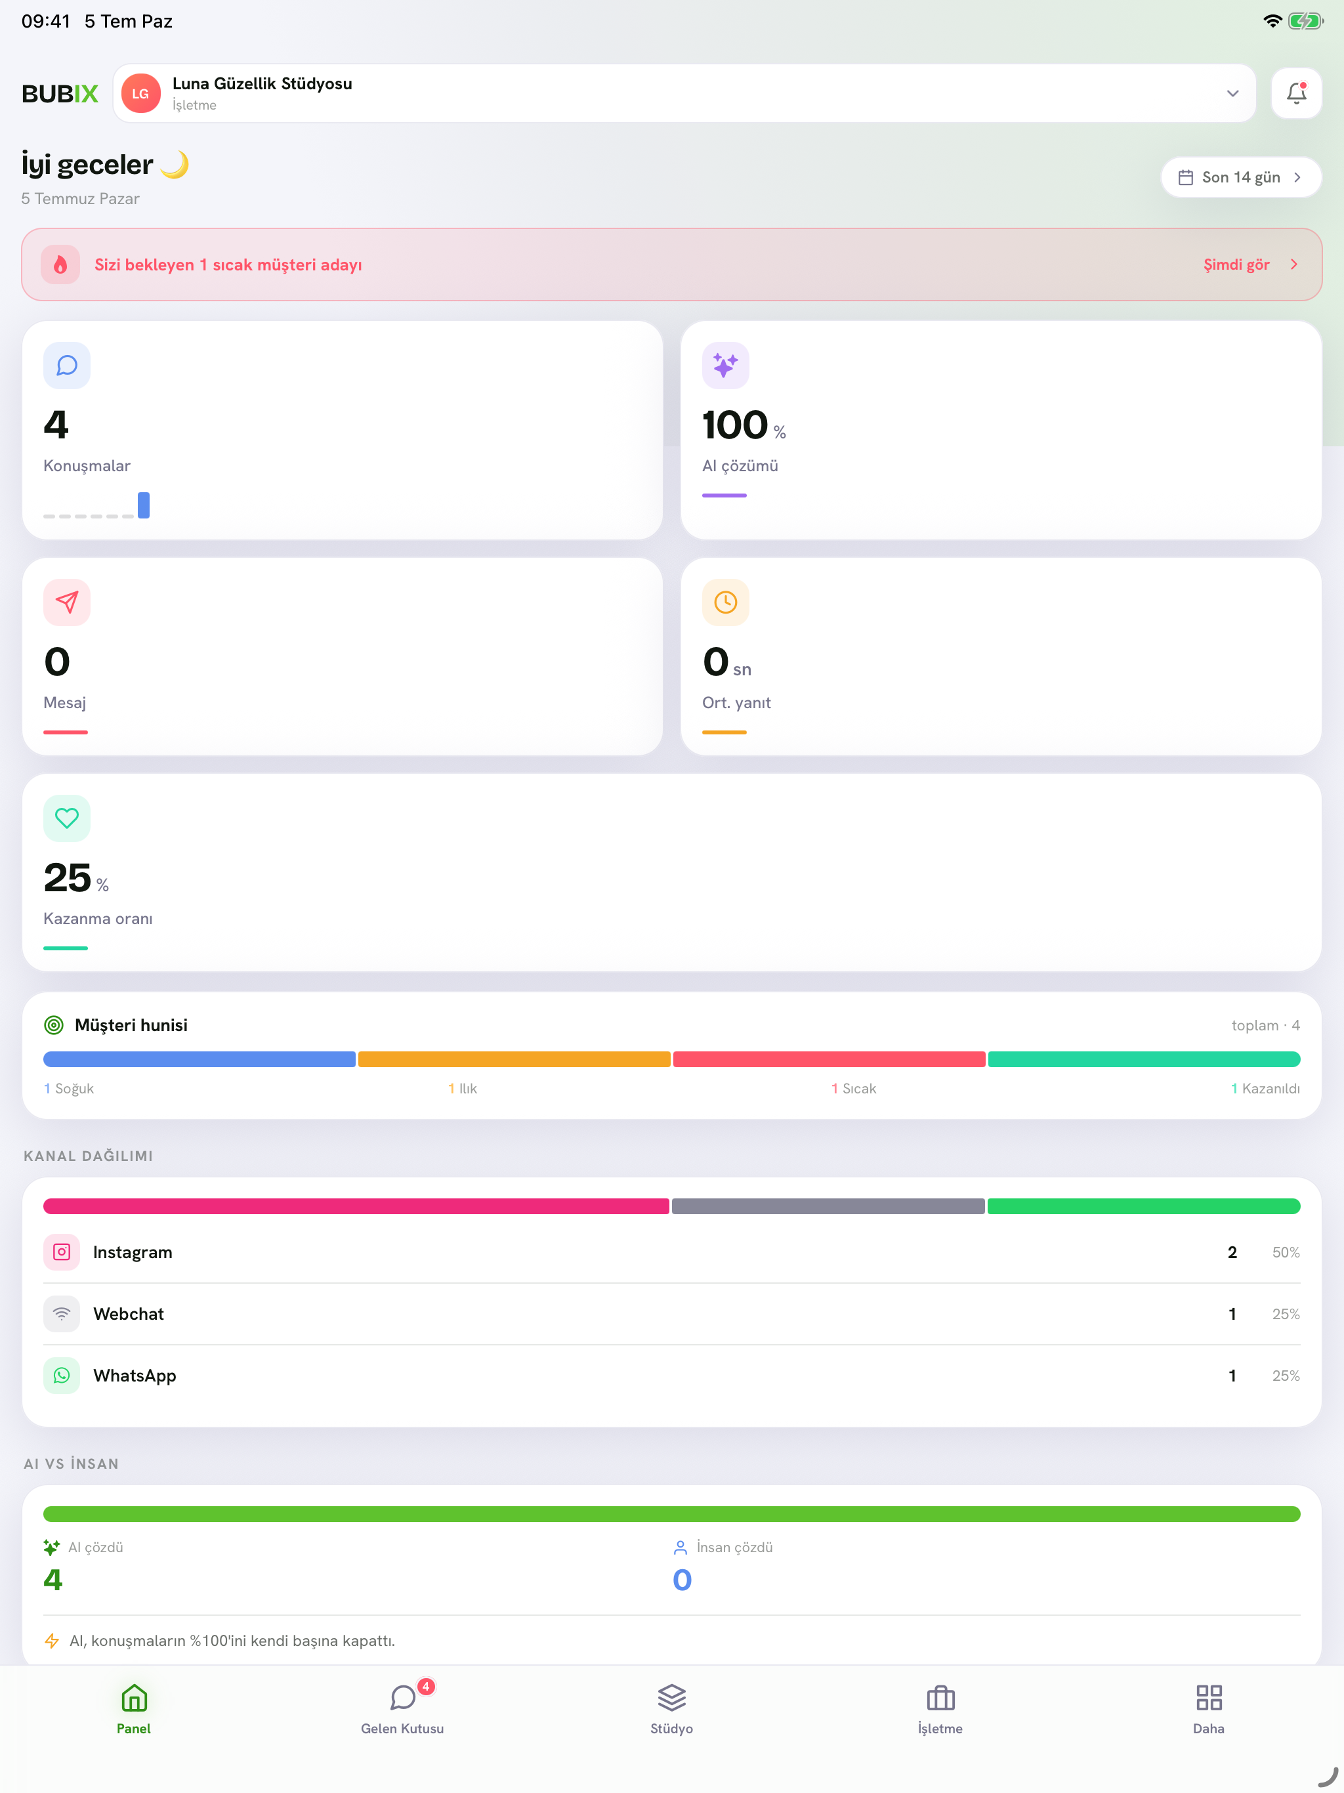
Task: Click the person icon beside İnsan çözdü
Action: tap(680, 1548)
